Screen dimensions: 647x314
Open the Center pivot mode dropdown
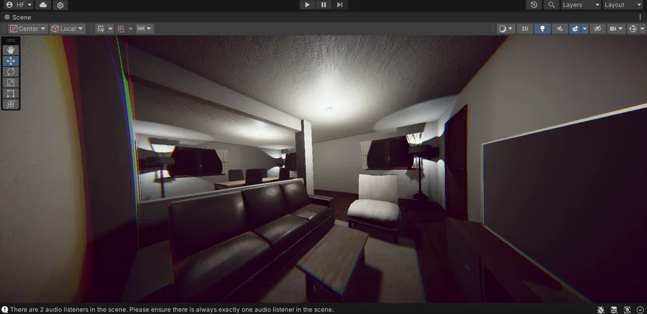coord(28,29)
